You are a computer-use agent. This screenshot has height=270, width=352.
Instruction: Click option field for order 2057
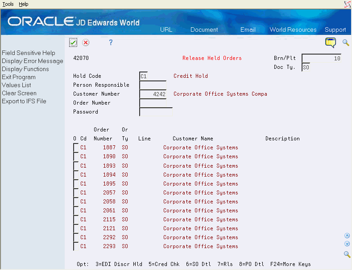[76, 193]
